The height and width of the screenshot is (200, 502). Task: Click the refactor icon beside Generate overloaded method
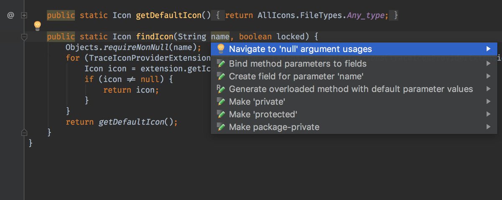point(221,89)
